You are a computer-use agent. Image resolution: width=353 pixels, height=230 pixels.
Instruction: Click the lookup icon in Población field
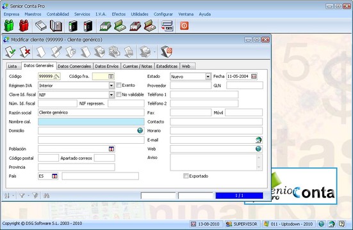111,149
